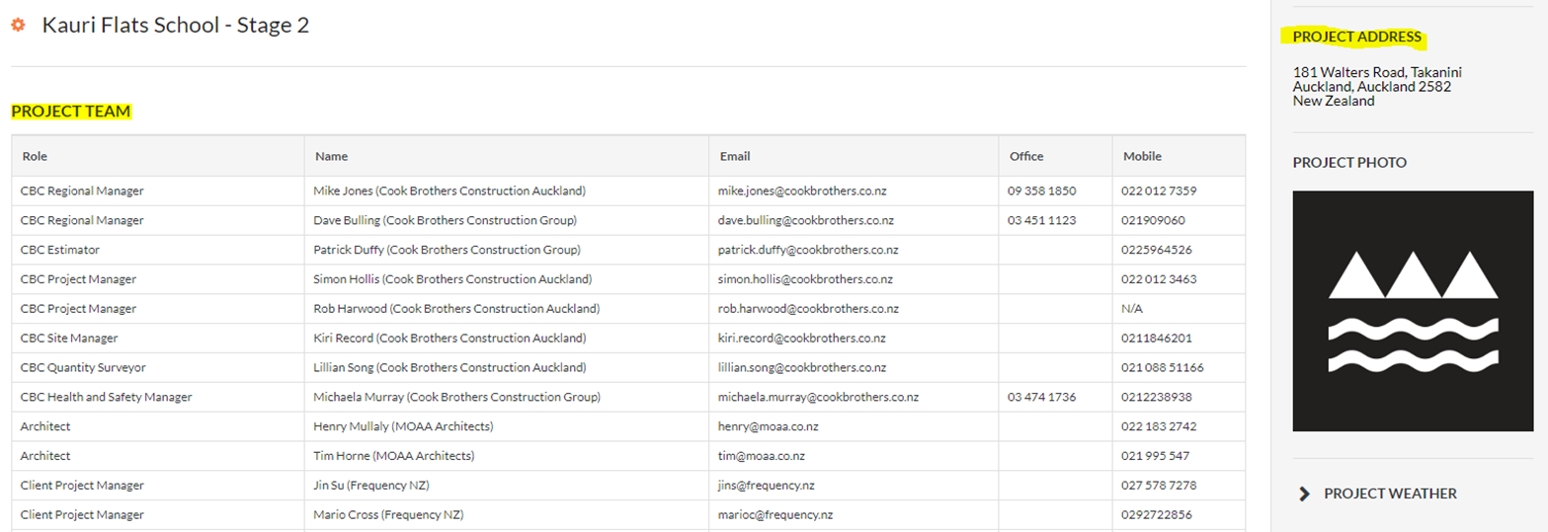The height and width of the screenshot is (532, 1548).
Task: Click the Project Weather heading
Action: [x=1390, y=494]
